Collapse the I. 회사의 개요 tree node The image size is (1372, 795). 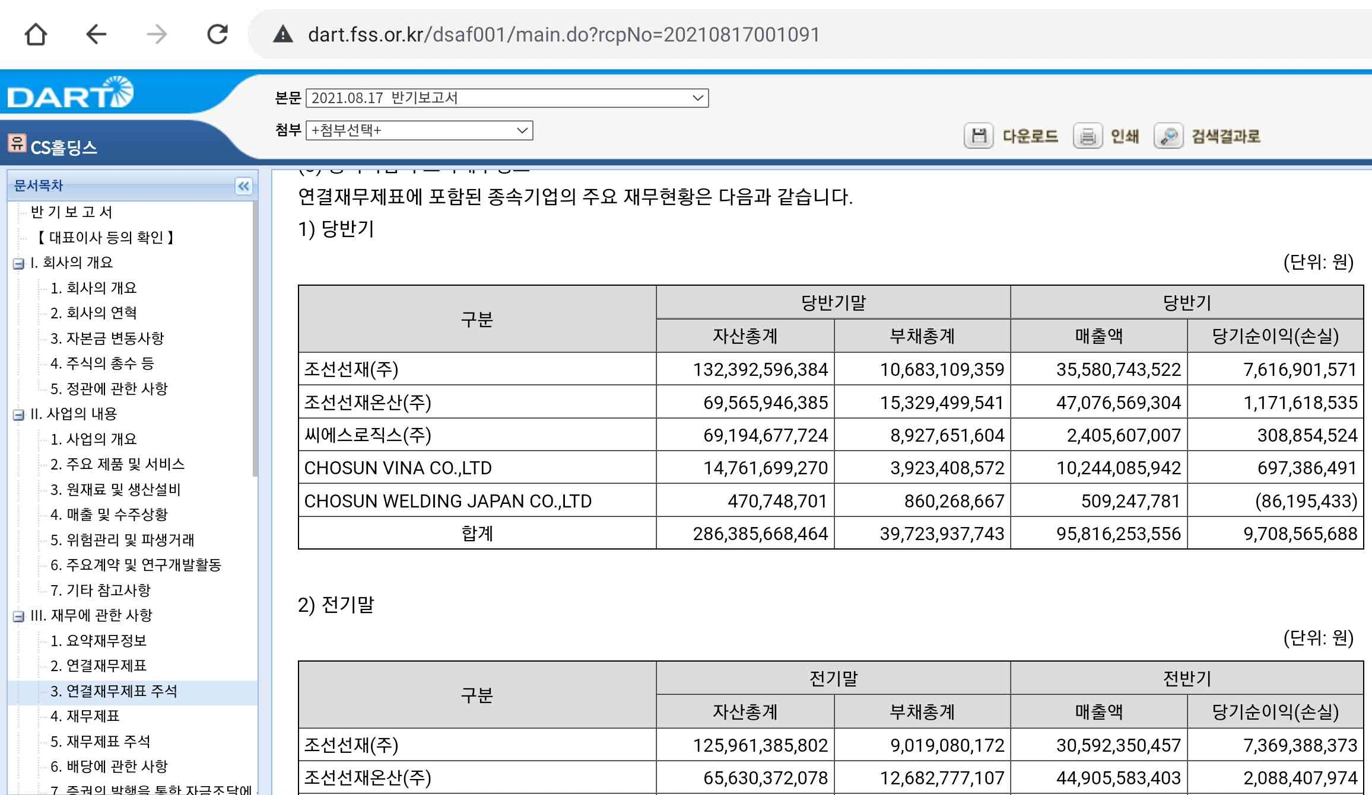[x=18, y=263]
